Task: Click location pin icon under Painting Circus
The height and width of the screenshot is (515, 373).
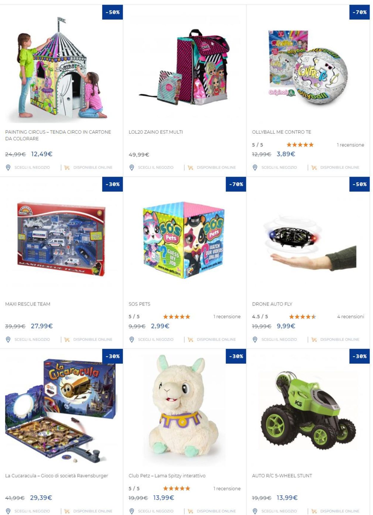Action: pyautogui.click(x=8, y=167)
